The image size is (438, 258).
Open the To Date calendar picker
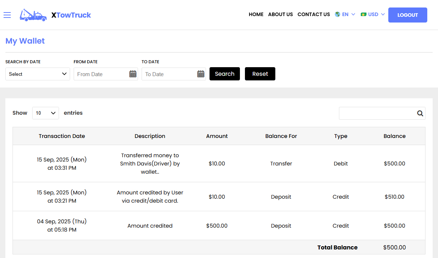[x=201, y=74]
